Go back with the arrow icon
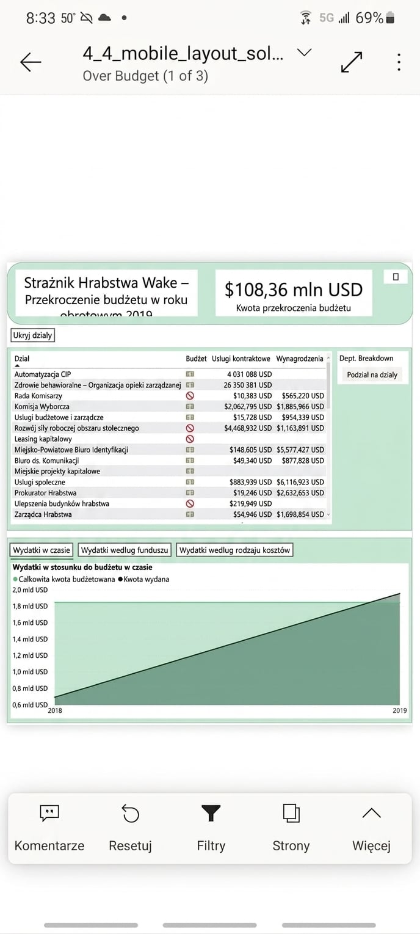This screenshot has height=934, width=420. tap(30, 62)
